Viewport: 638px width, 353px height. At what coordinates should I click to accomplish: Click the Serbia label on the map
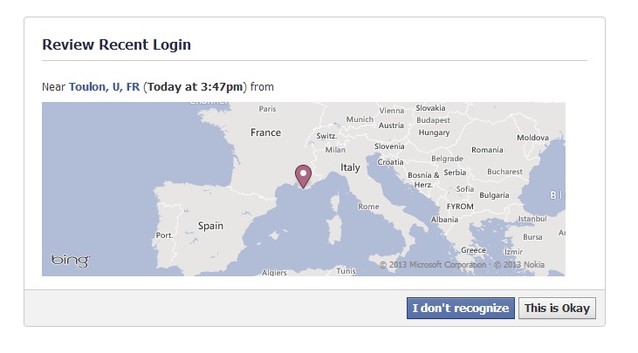(x=455, y=173)
